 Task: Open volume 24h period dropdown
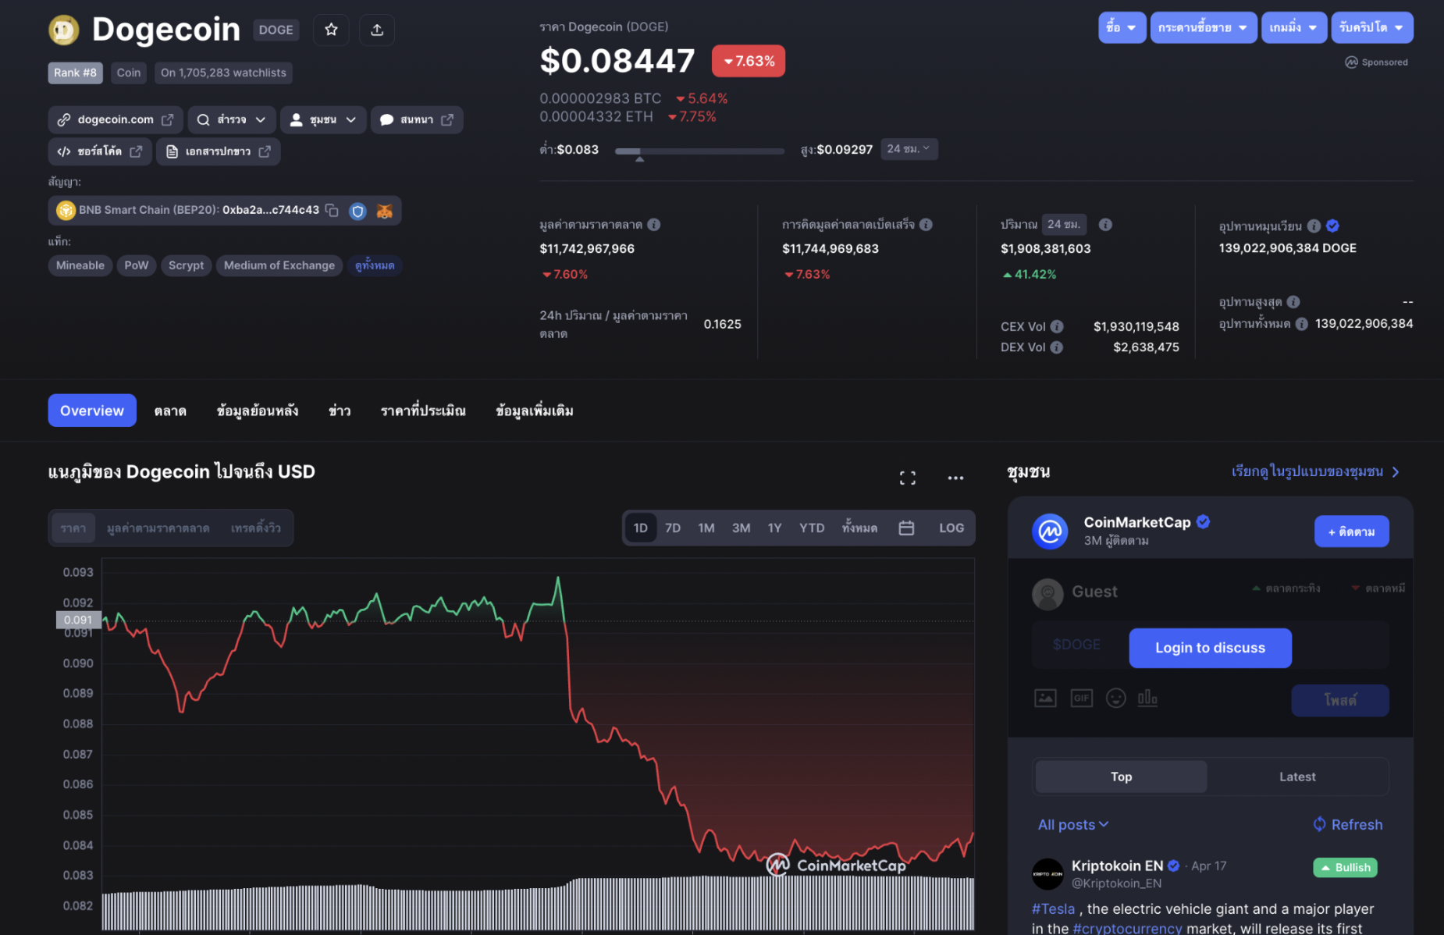pyautogui.click(x=1065, y=225)
